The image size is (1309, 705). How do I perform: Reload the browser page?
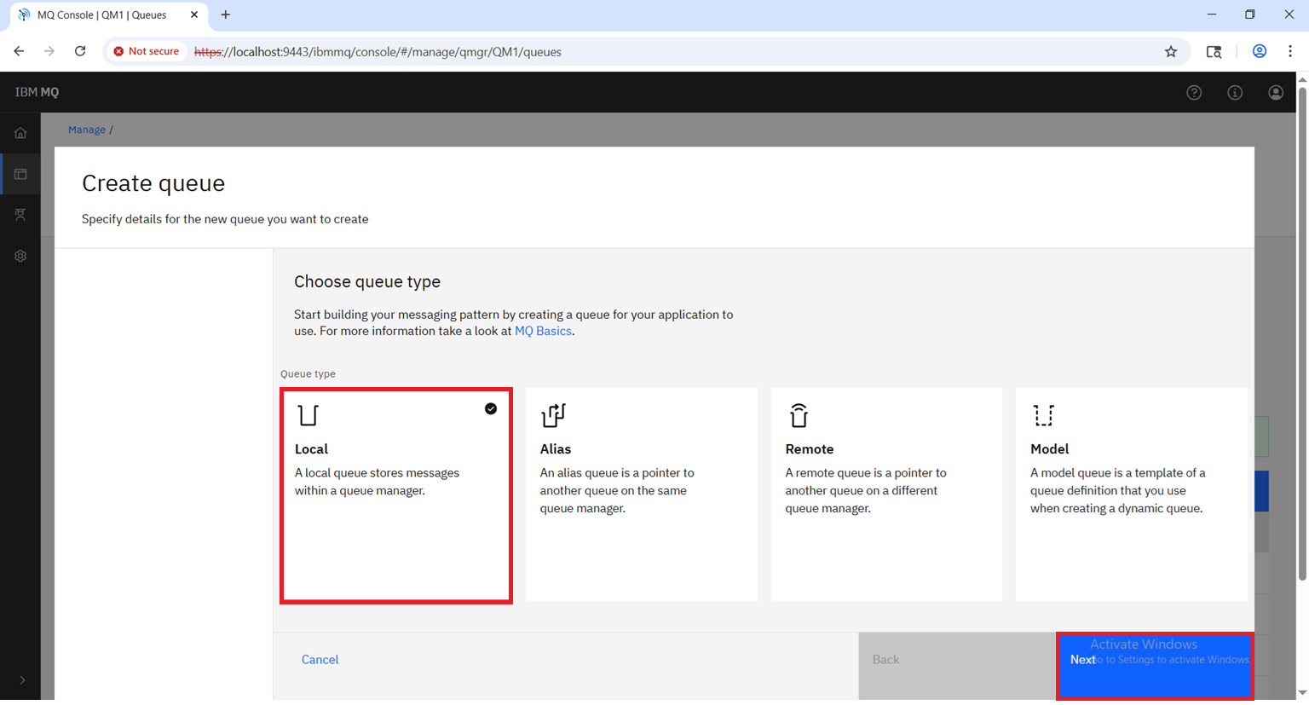(x=80, y=51)
